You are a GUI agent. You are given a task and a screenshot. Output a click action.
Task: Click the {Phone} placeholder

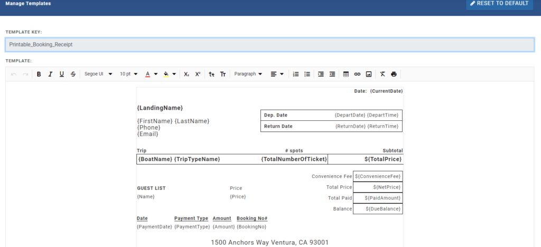click(x=148, y=128)
